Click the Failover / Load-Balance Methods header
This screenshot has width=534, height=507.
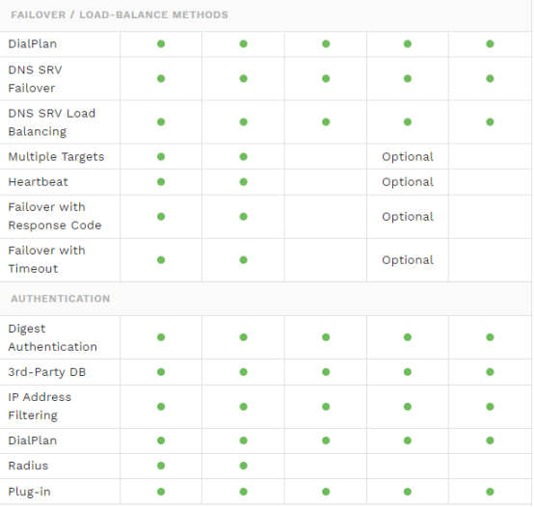(x=120, y=15)
